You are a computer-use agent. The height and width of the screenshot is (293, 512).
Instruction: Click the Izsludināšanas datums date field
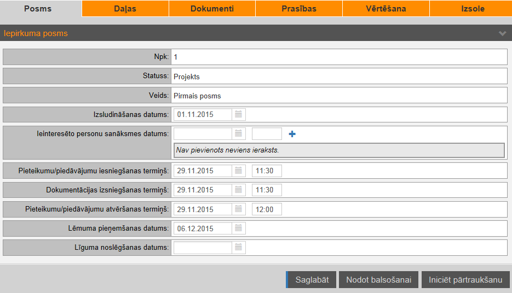pyautogui.click(x=203, y=114)
